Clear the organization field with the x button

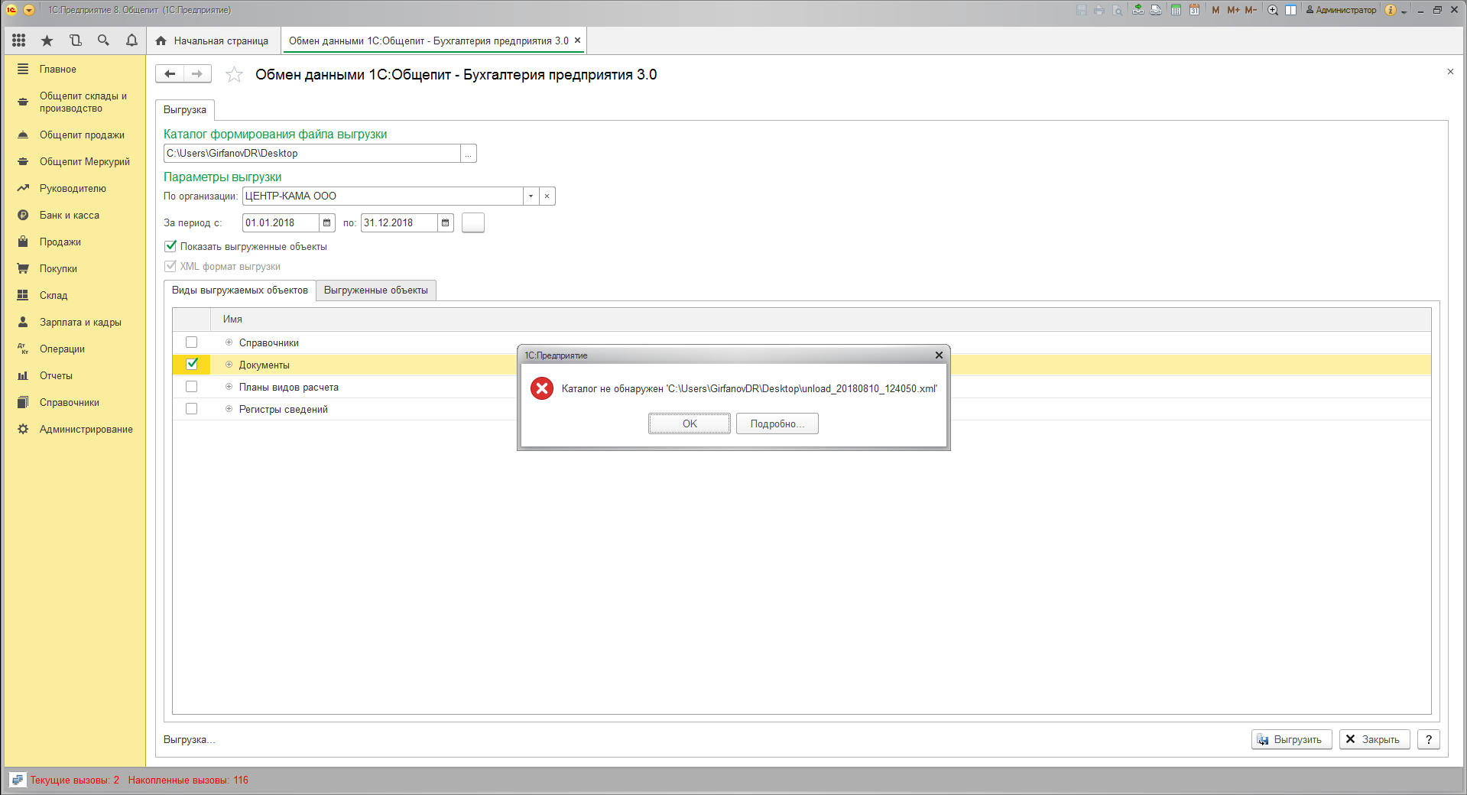547,196
